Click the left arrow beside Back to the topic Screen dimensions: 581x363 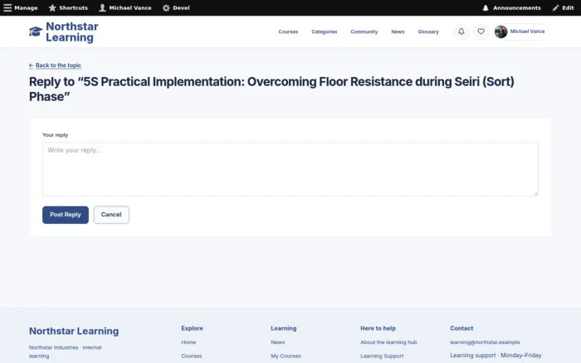[32, 65]
